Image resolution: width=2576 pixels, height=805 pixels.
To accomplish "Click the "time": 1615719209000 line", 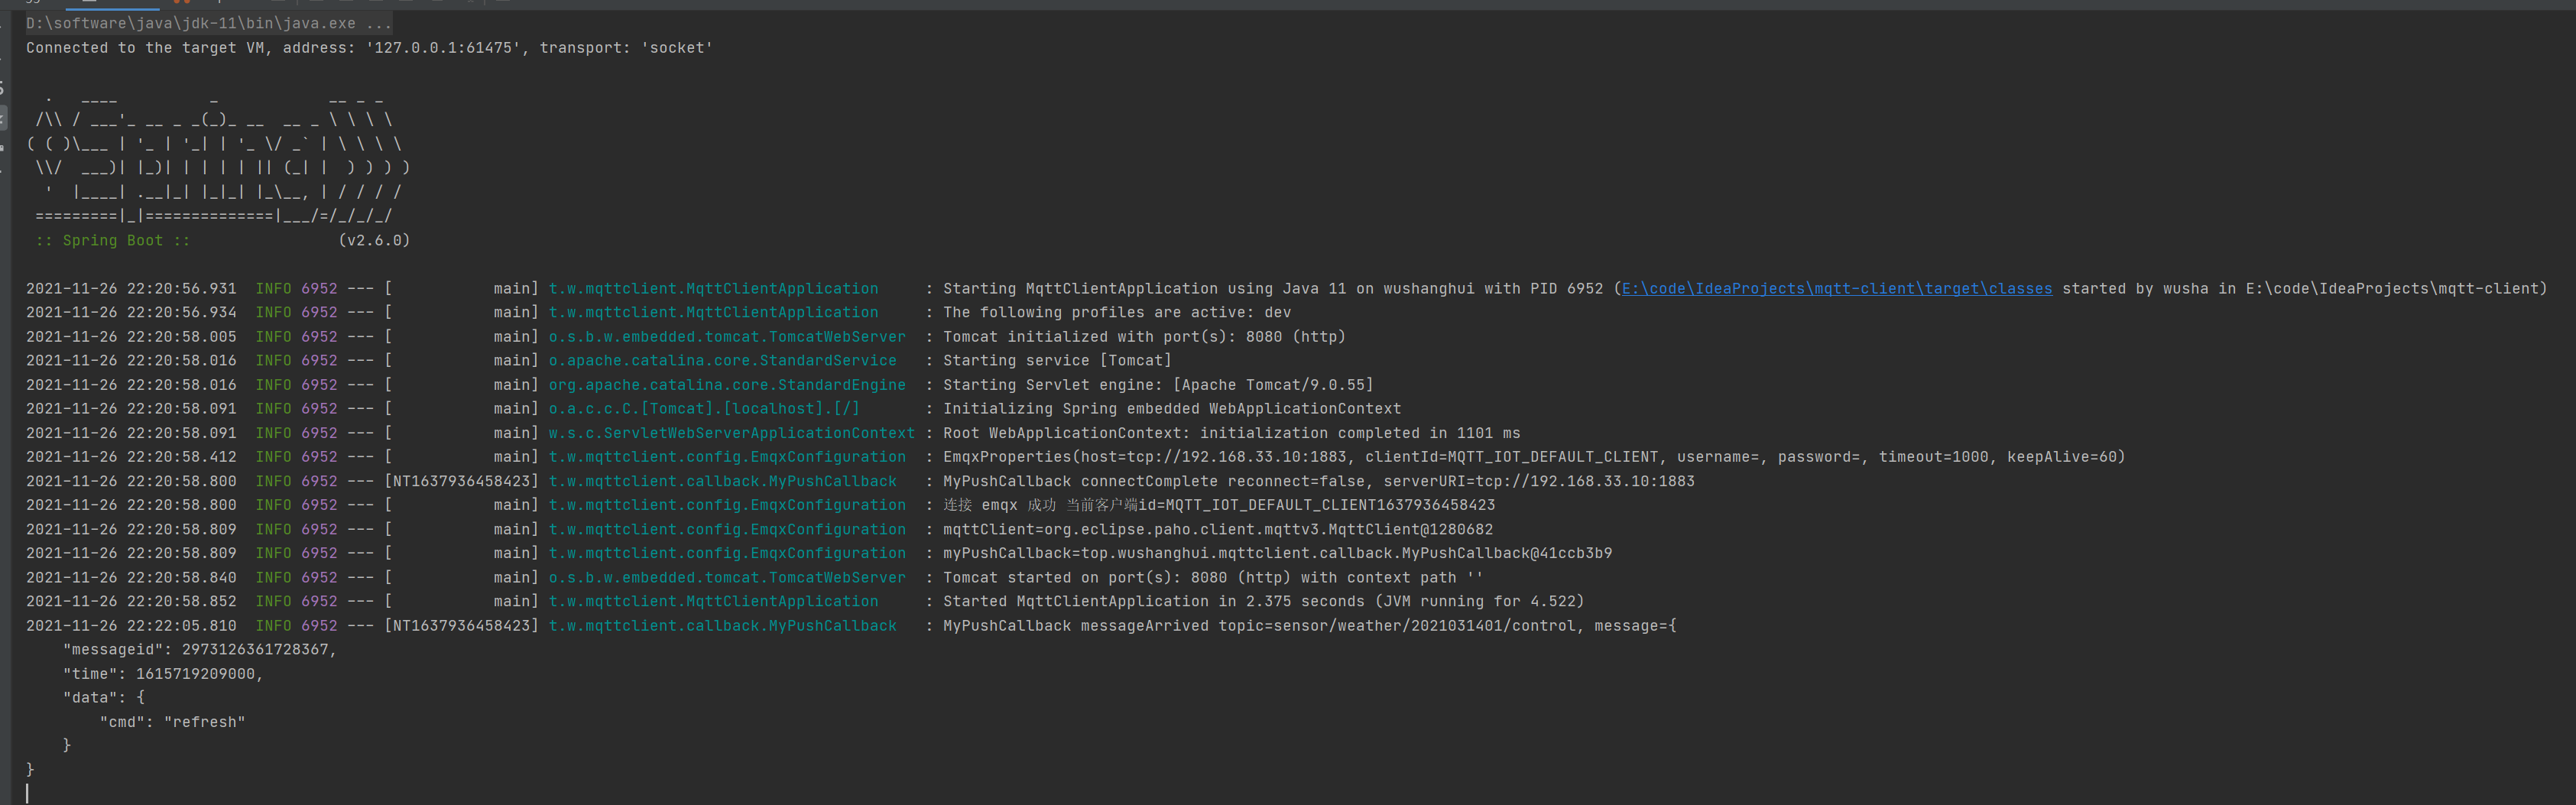I will [163, 674].
